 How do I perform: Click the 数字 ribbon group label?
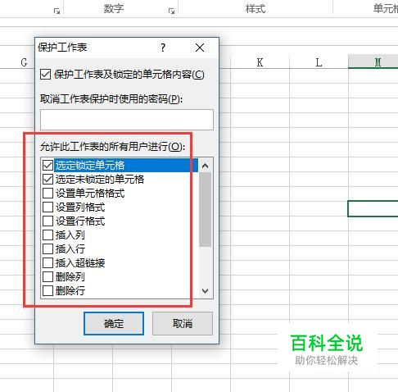pyautogui.click(x=114, y=9)
